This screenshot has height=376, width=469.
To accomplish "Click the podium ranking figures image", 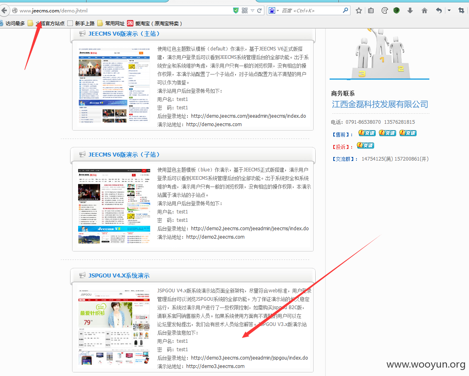I will [380, 54].
